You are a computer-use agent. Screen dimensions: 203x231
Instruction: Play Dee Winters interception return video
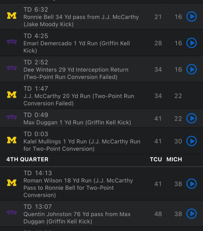pos(191,69)
